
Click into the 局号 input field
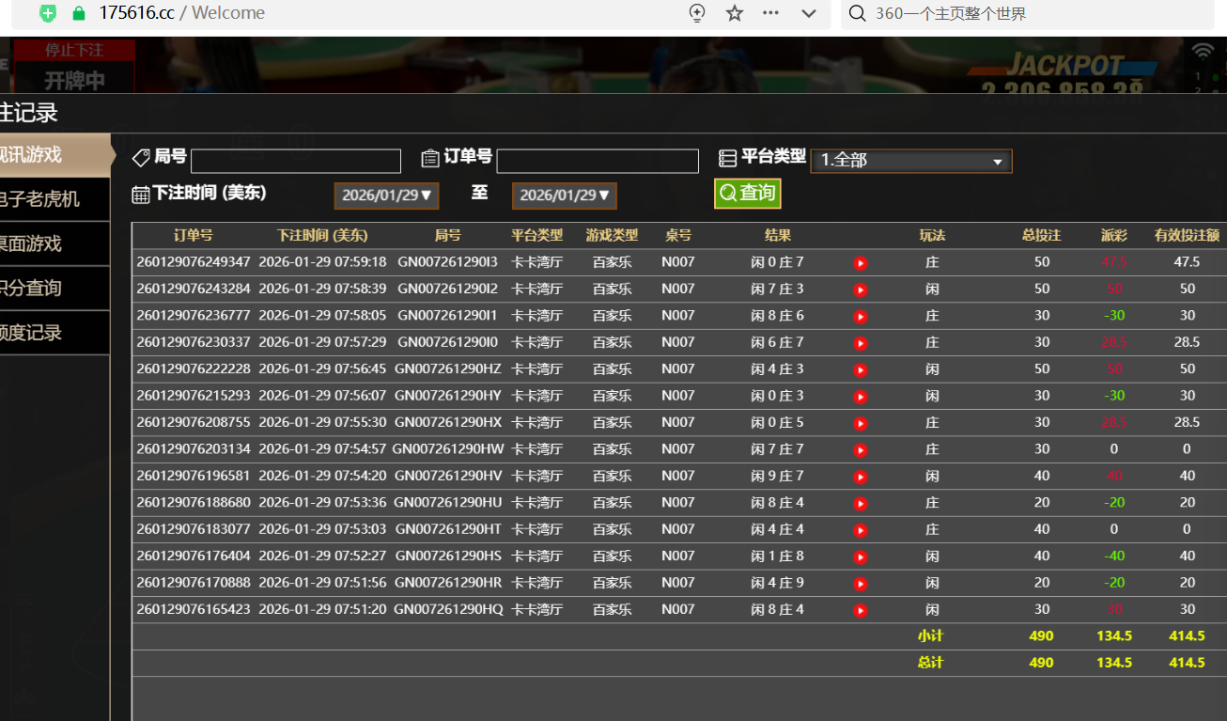click(x=295, y=162)
